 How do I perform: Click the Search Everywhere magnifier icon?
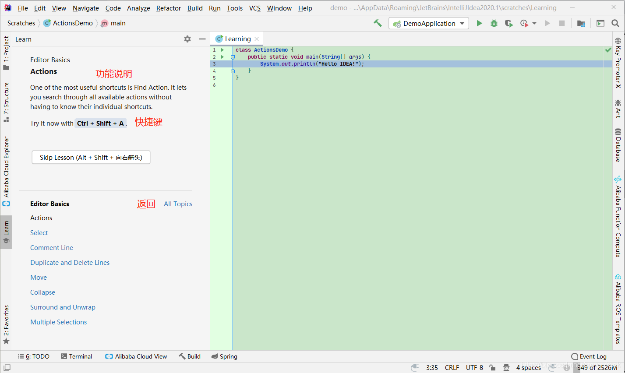tap(615, 23)
